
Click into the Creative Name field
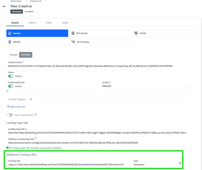99,66
